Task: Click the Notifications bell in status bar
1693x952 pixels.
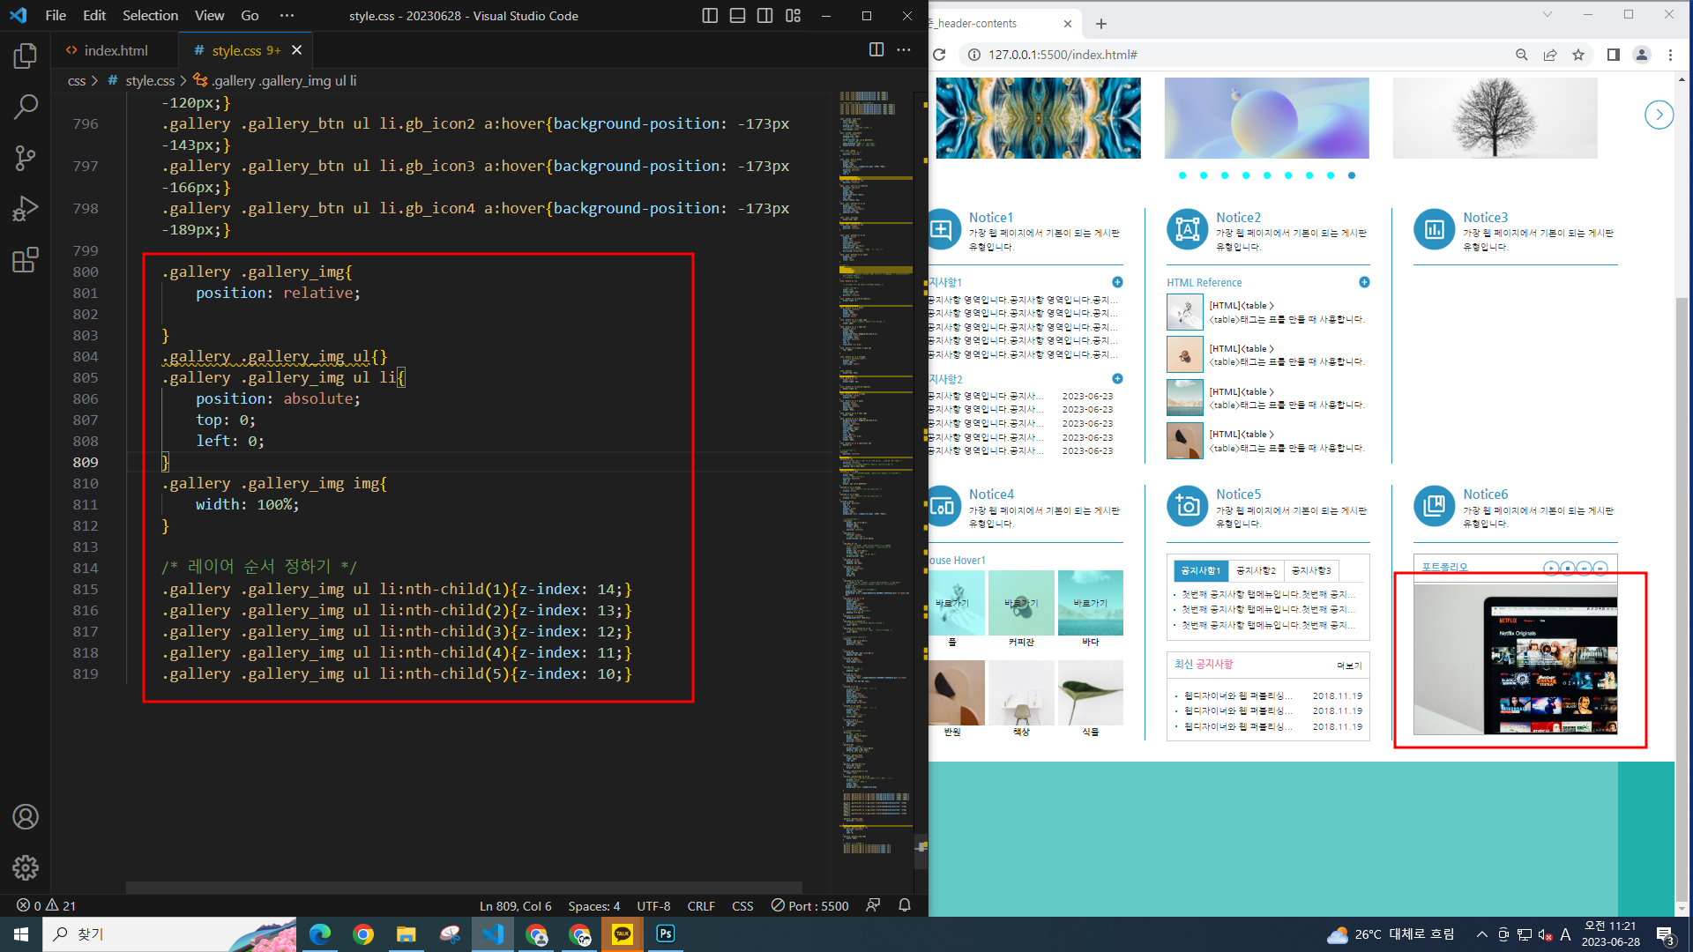Action: 904,905
